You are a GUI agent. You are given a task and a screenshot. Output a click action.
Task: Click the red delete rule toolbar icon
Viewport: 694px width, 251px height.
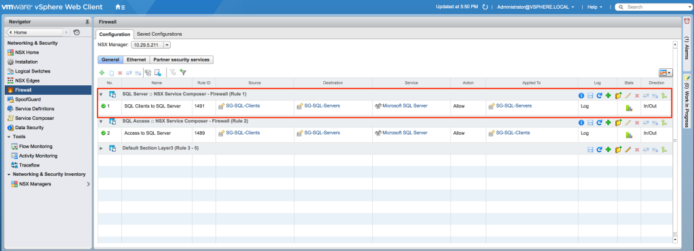[x=120, y=73]
